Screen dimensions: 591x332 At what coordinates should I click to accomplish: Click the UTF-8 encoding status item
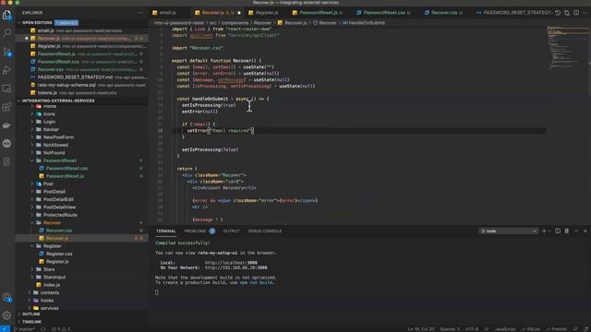coord(472,329)
